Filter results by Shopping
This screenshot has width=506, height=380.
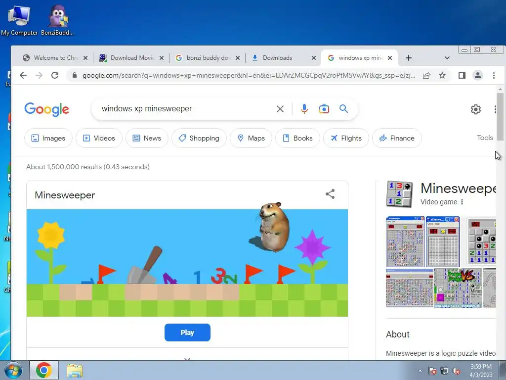[x=199, y=139]
